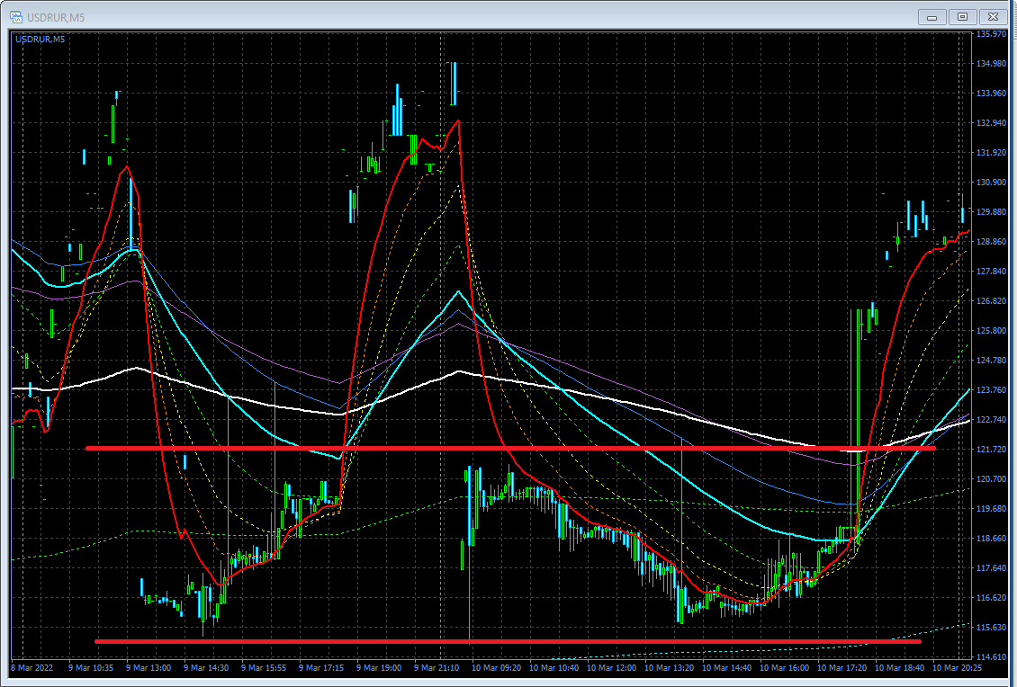
Task: Click the 135.970 price axis label
Action: pyautogui.click(x=994, y=34)
